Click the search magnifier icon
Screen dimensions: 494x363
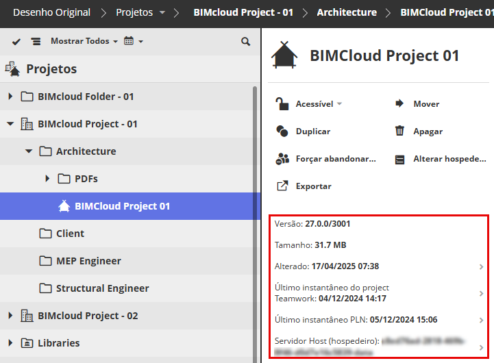[x=246, y=42]
